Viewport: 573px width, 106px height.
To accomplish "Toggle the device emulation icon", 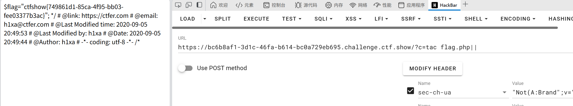I will (x=189, y=5).
